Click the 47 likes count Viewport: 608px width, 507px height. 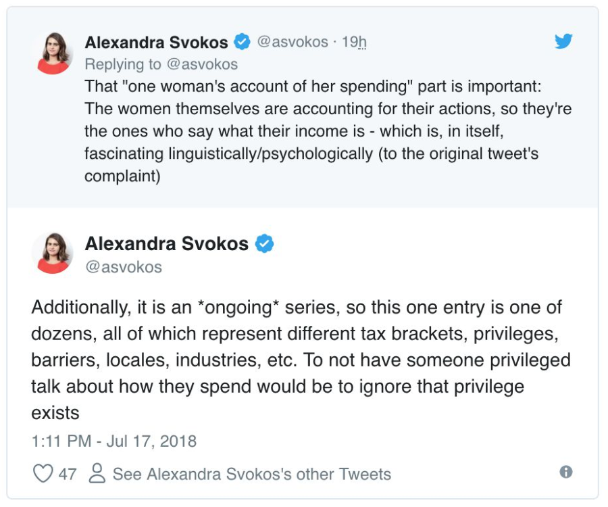(x=68, y=474)
